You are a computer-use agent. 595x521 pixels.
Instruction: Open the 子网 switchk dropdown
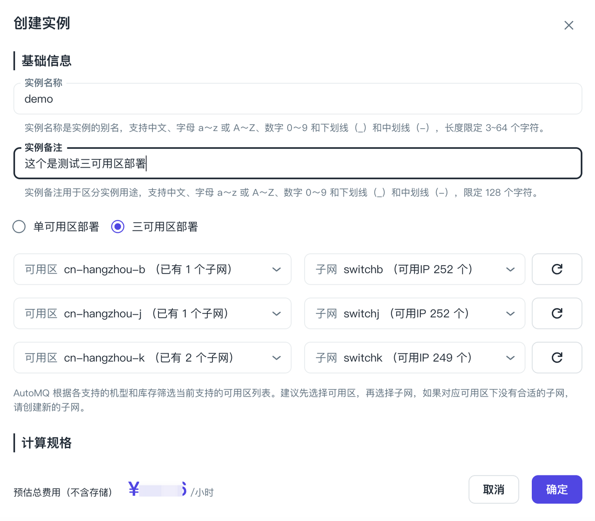pos(414,357)
